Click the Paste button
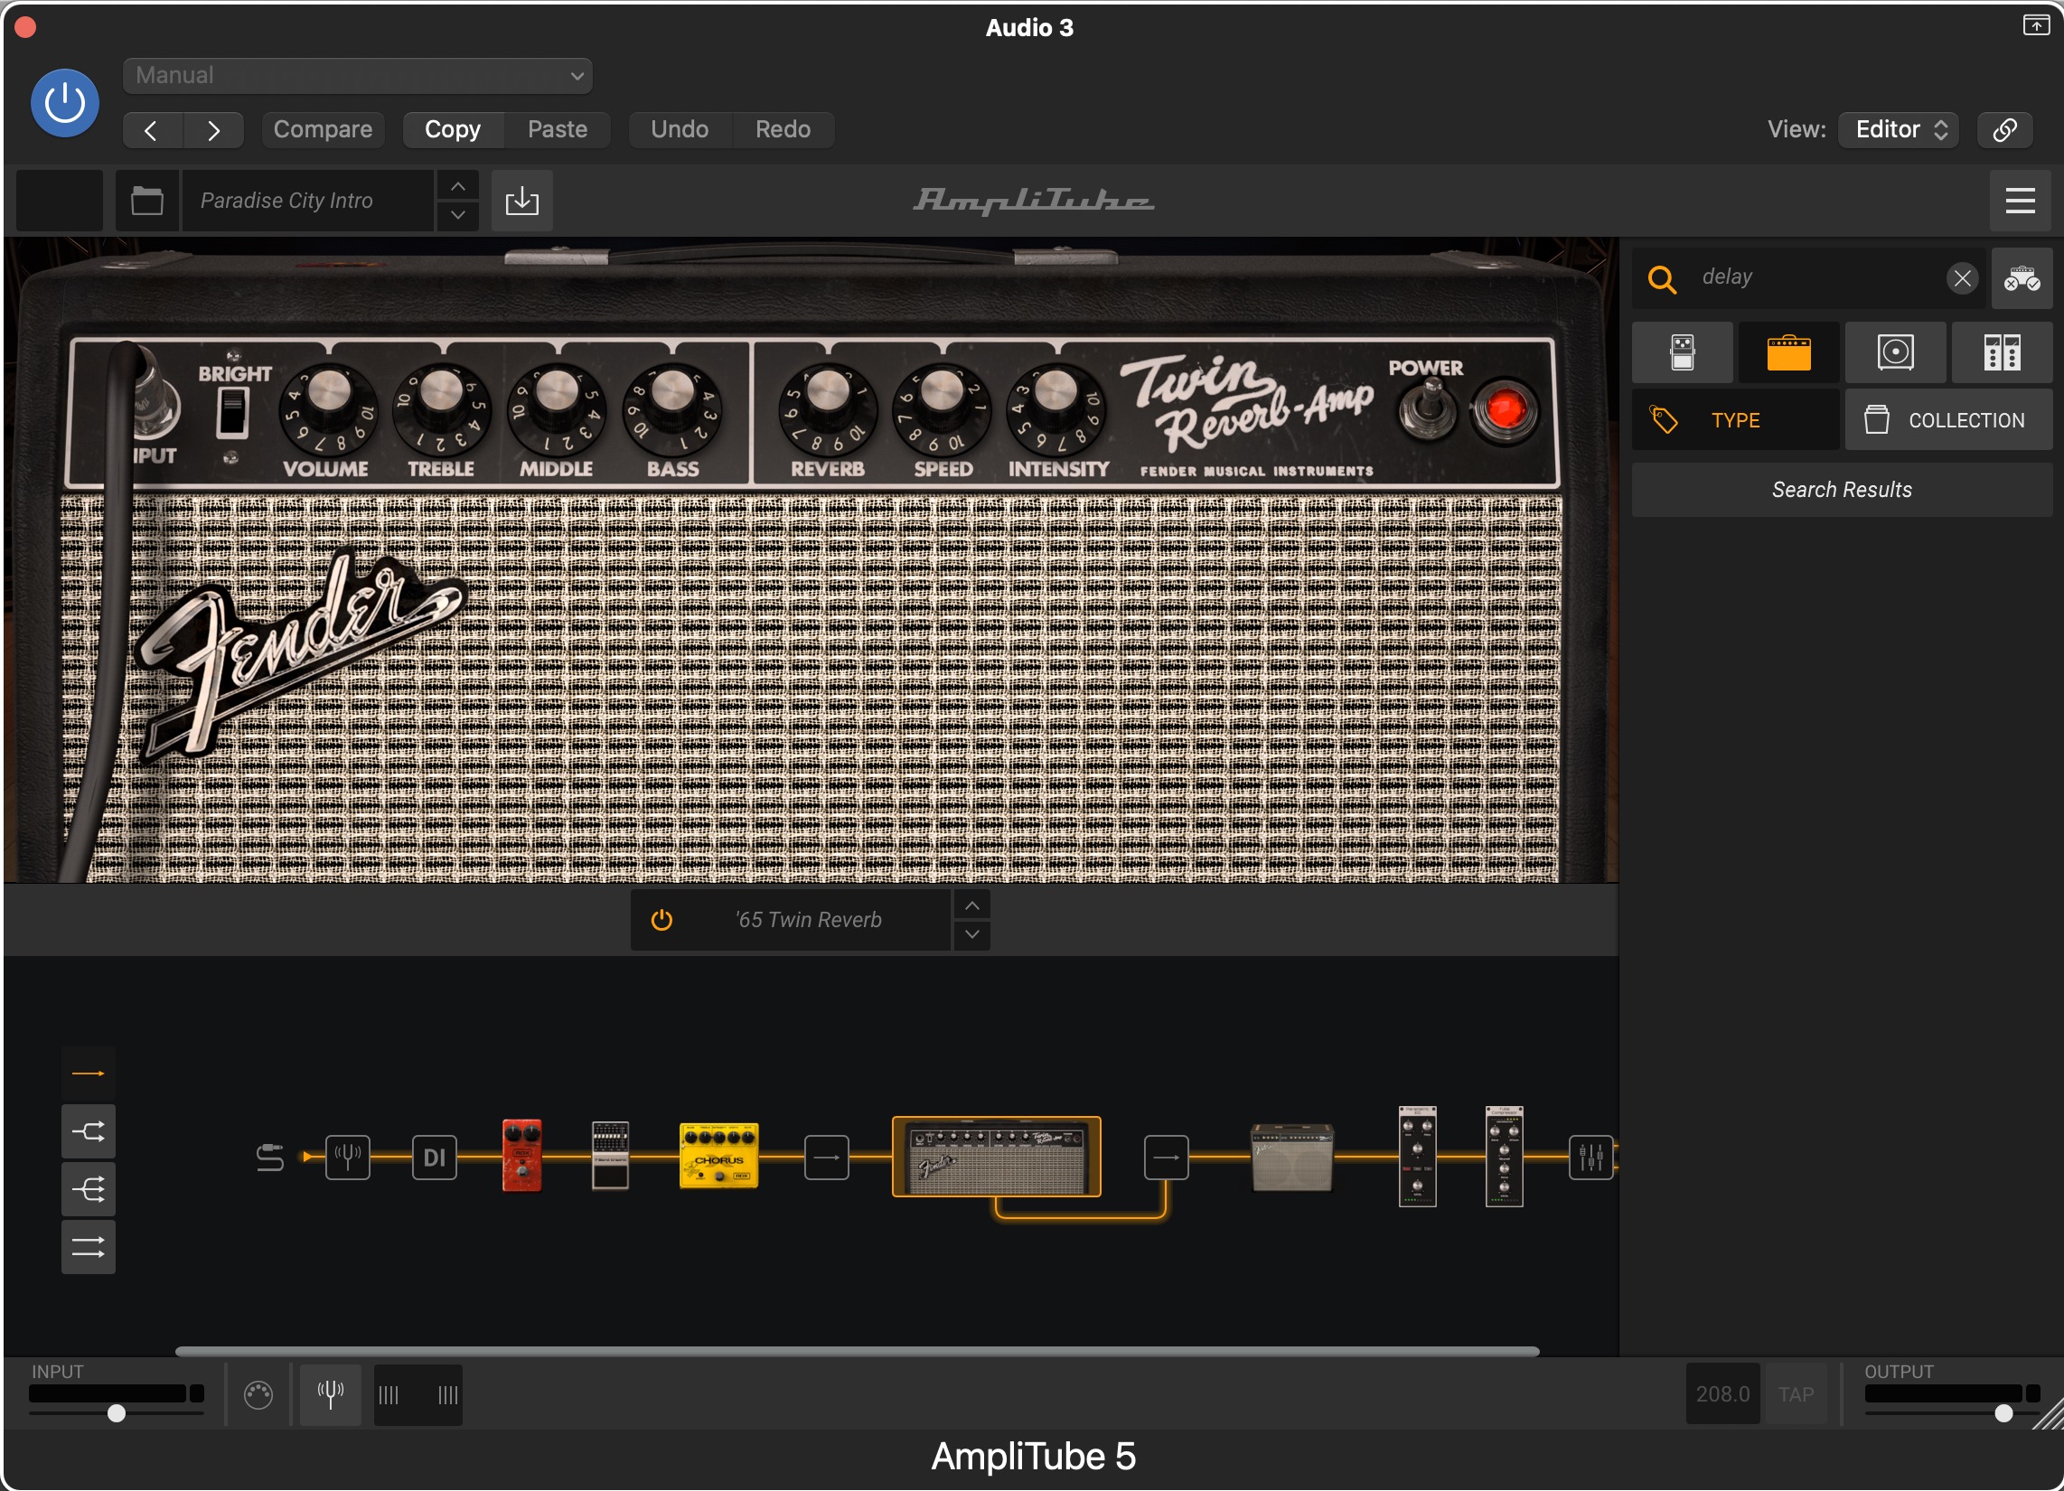Screen dimensions: 2064x1491 click(x=557, y=130)
